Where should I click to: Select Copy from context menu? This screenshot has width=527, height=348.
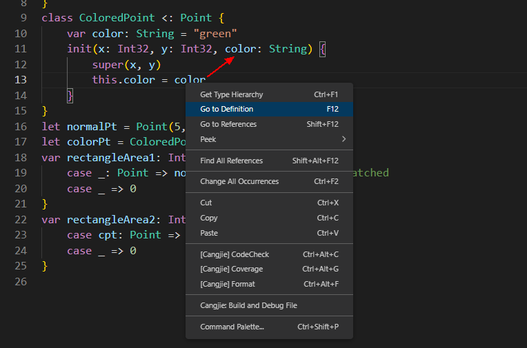tap(209, 218)
